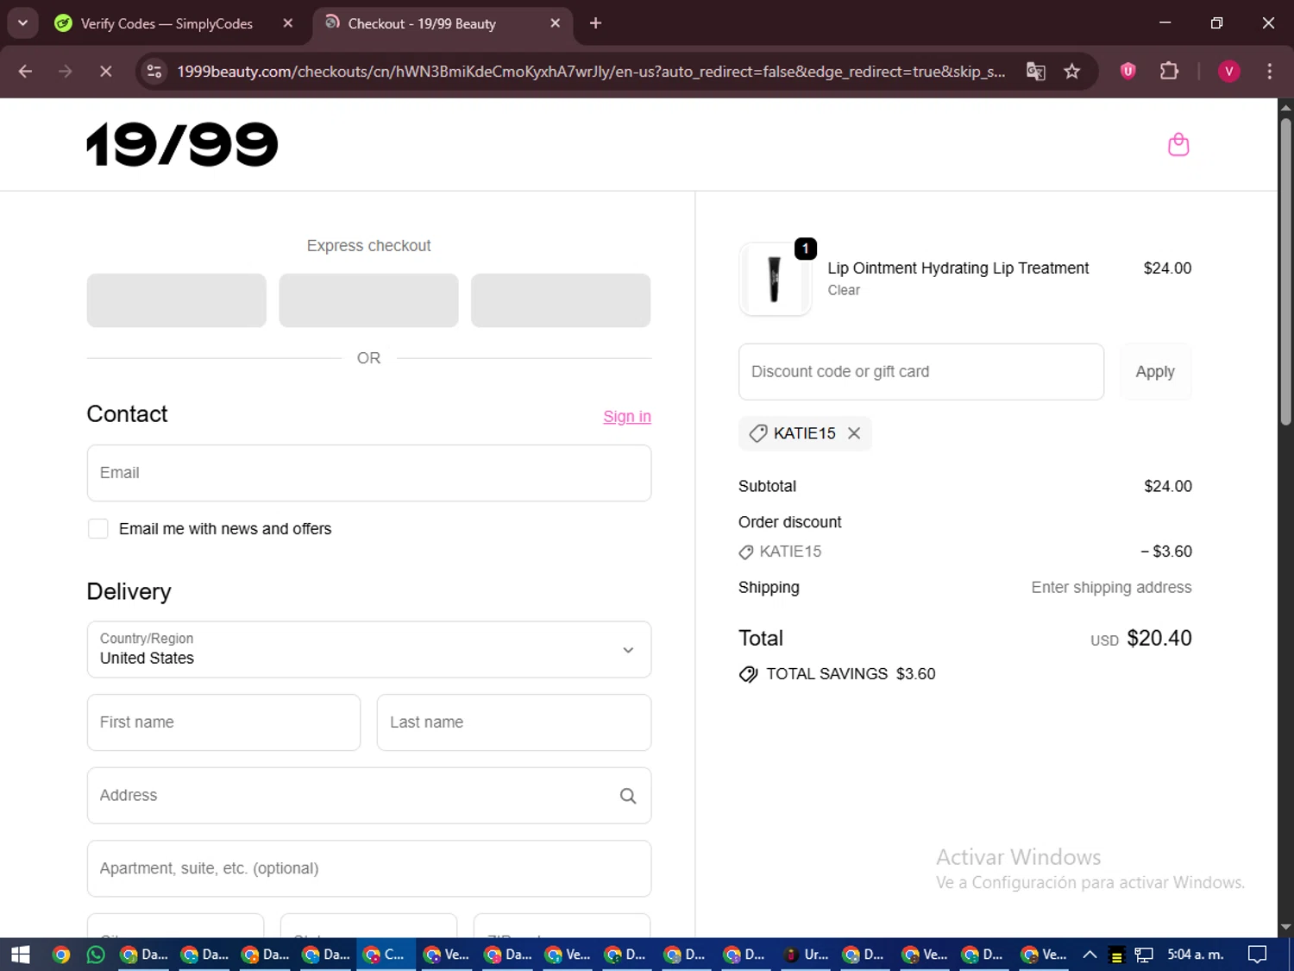The width and height of the screenshot is (1294, 971).
Task: Open the uBlock shield extension icon
Action: (x=1128, y=72)
